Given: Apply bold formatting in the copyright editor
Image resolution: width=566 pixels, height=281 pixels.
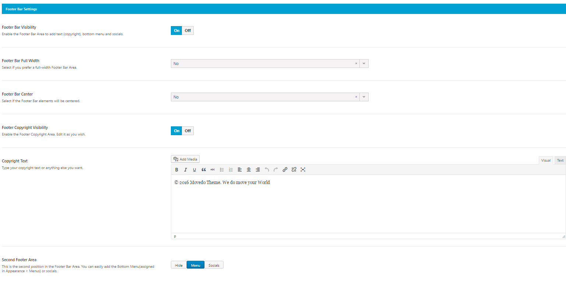Looking at the screenshot, I should (x=177, y=170).
